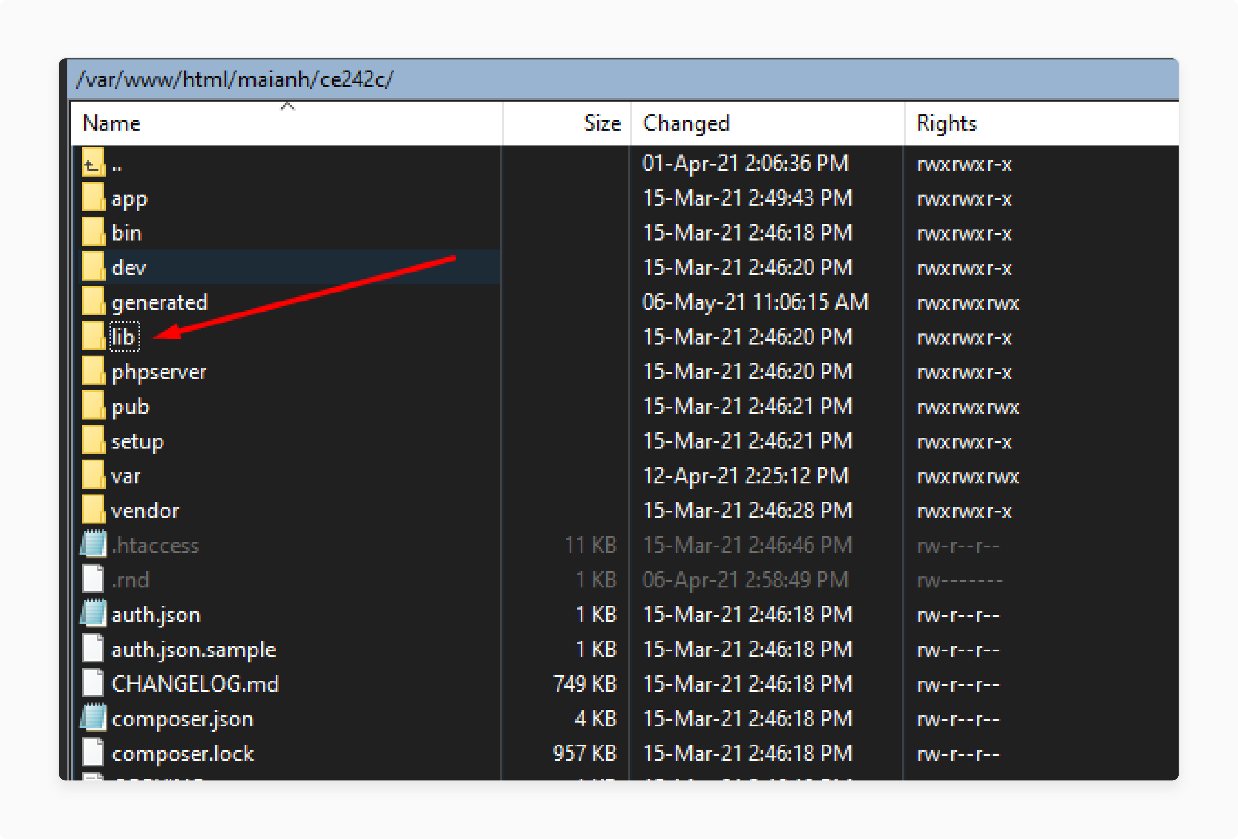
Task: Click the composer.json notepad file icon
Action: pos(94,718)
